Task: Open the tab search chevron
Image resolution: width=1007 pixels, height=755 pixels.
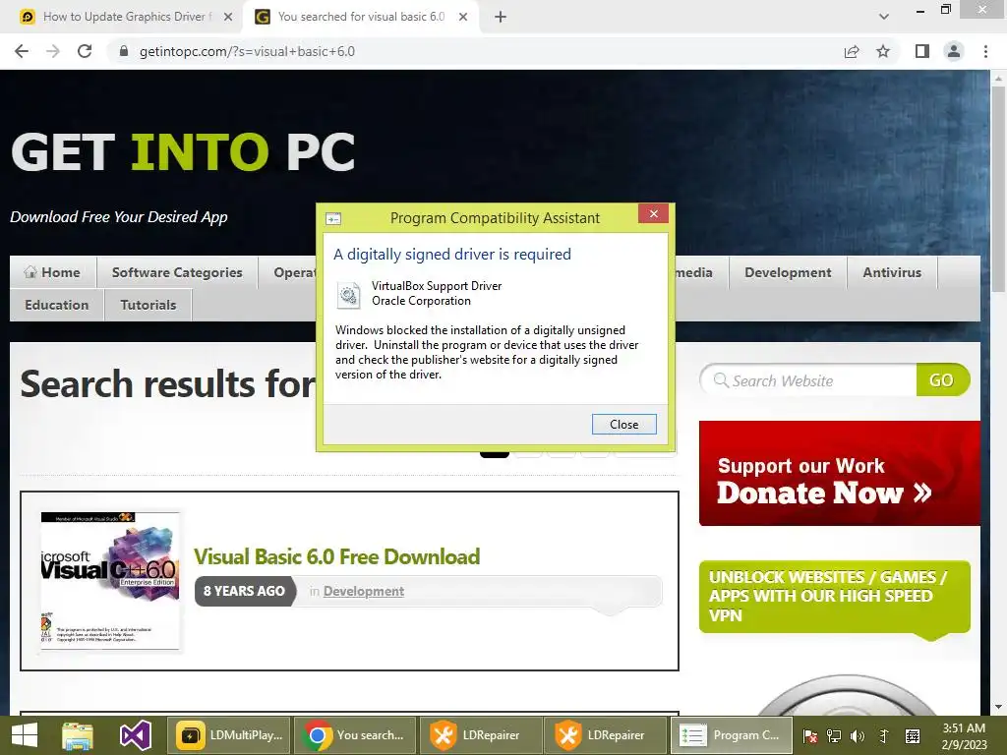Action: (884, 17)
